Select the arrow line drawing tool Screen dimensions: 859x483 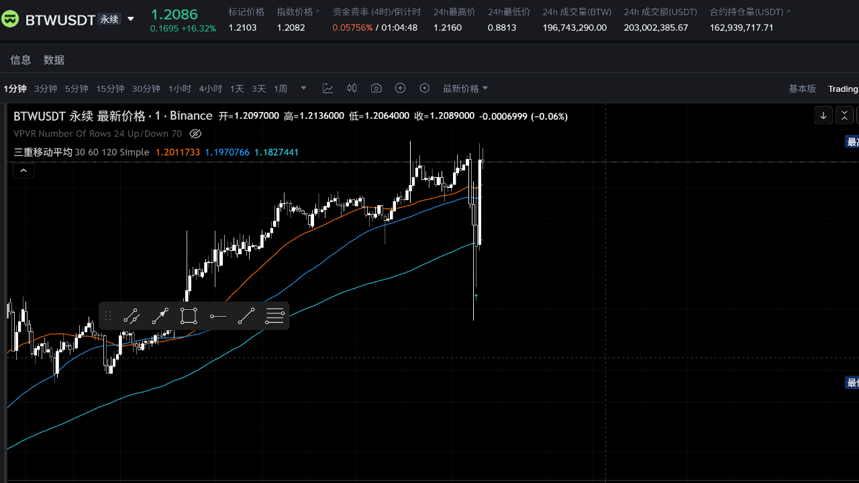coord(160,316)
